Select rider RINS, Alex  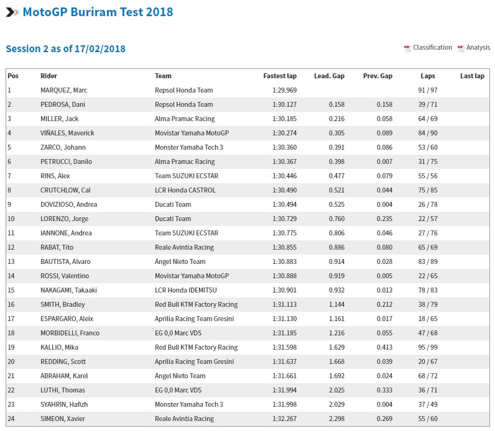tap(55, 176)
